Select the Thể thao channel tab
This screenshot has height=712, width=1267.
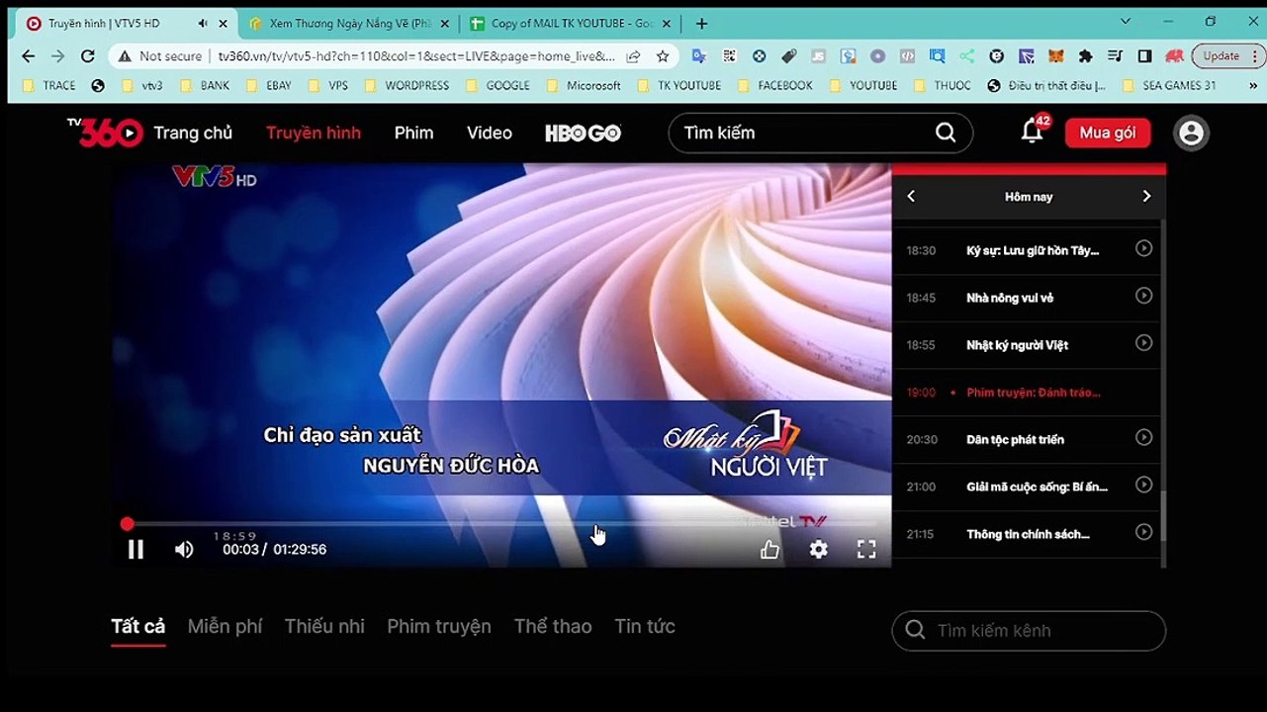pos(553,626)
